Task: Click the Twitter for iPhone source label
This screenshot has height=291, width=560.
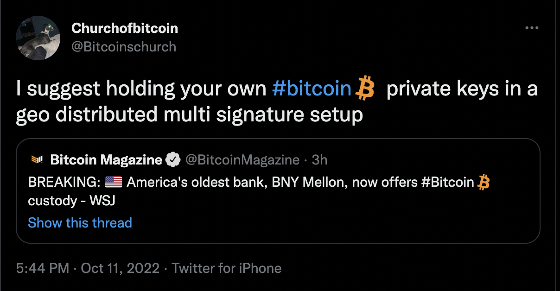Action: [227, 268]
